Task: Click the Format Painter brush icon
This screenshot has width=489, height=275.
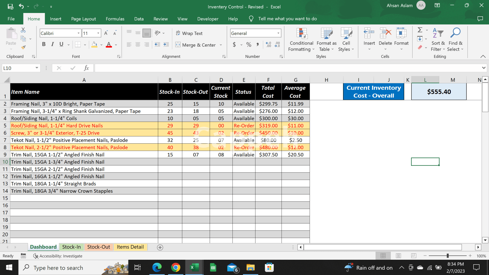Action: pyautogui.click(x=23, y=47)
